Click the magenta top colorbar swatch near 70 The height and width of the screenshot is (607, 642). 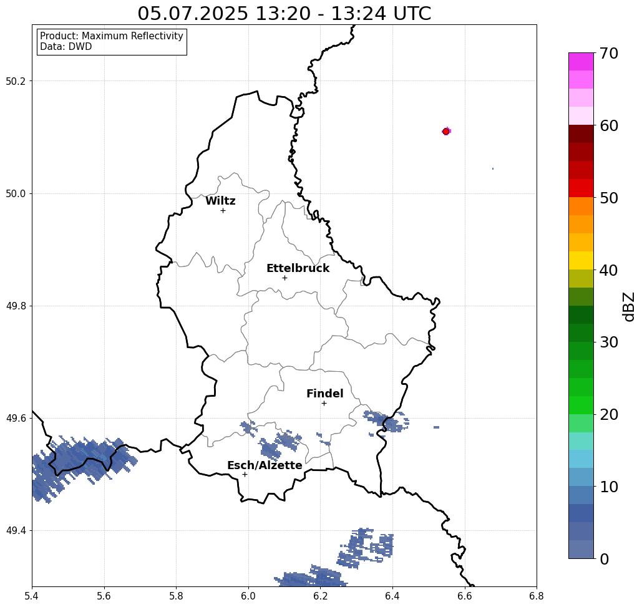tap(581, 62)
